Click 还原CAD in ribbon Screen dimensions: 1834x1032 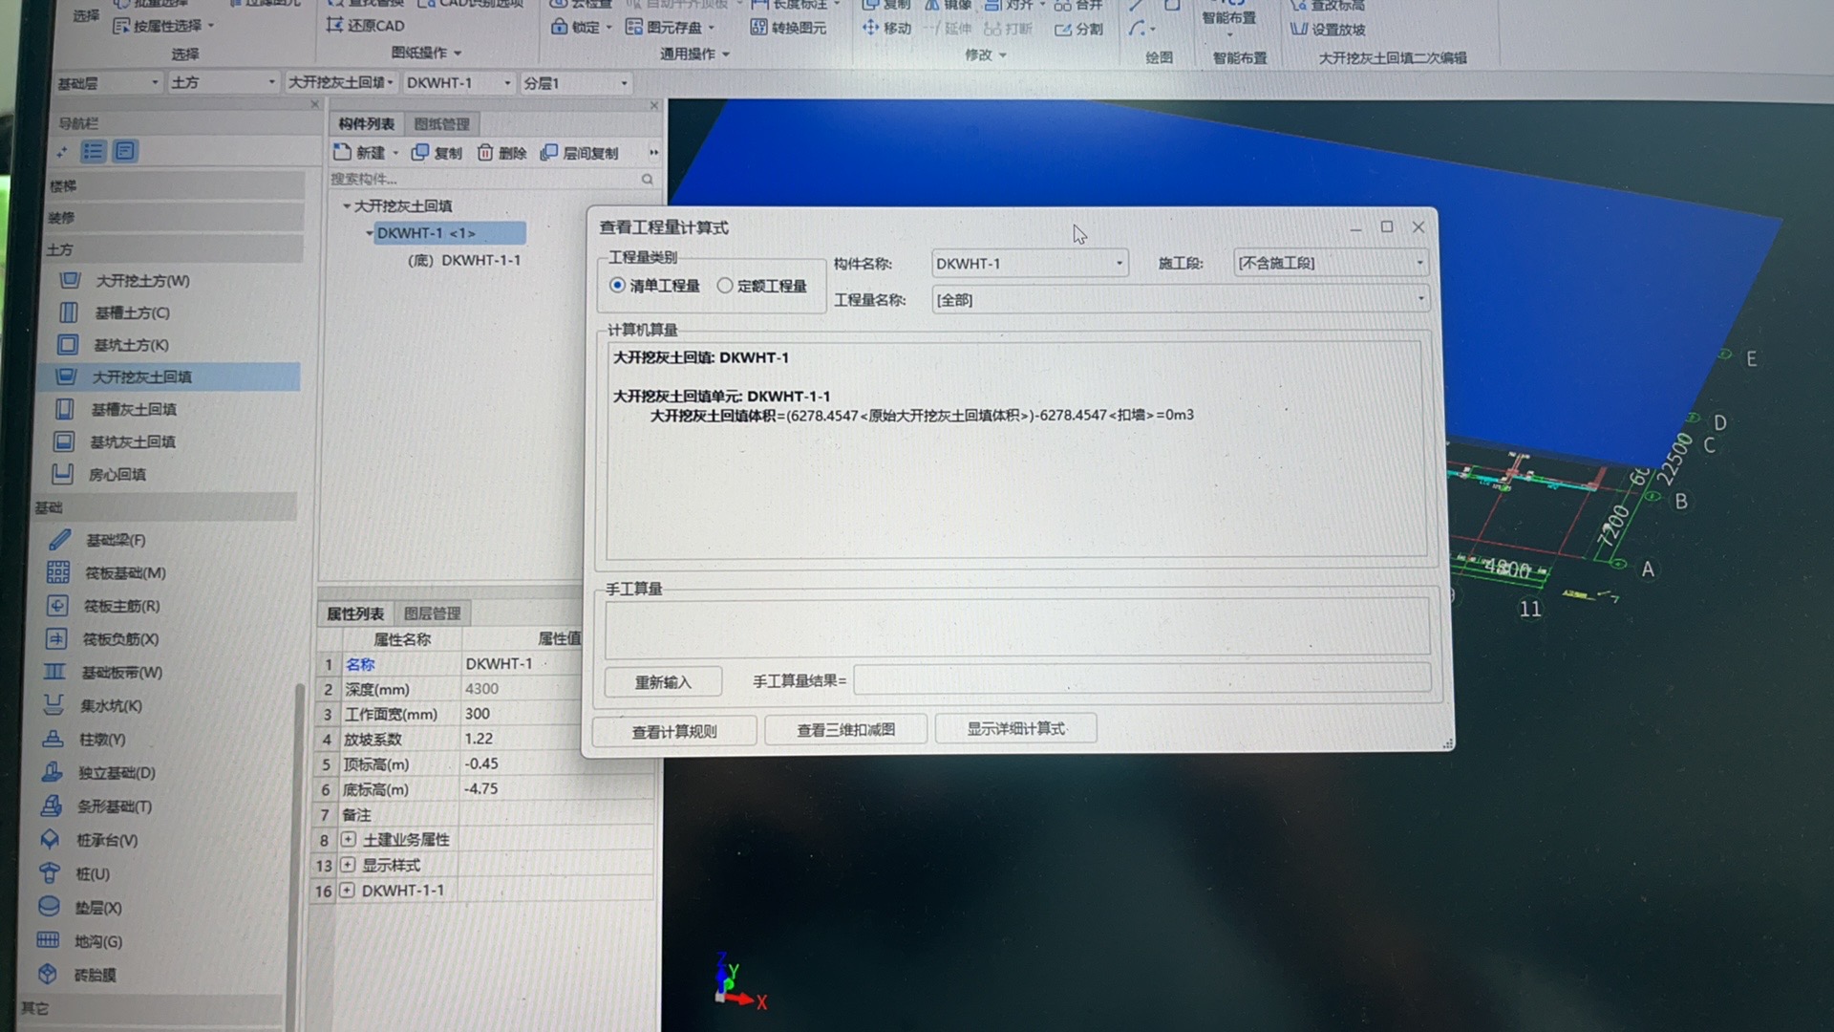click(x=365, y=26)
